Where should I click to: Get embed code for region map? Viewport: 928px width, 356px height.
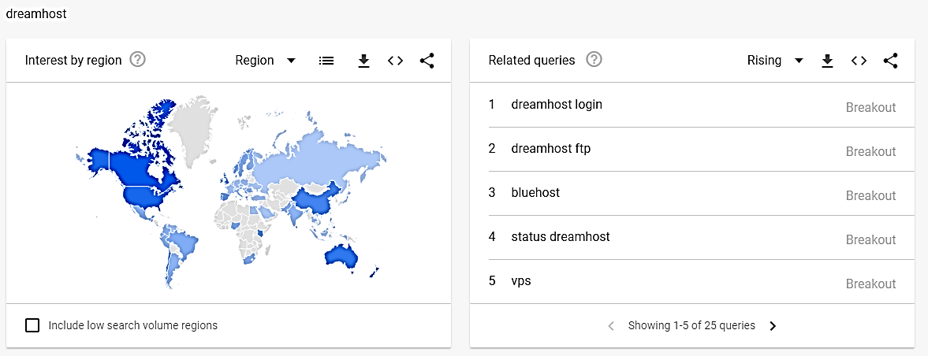coord(395,61)
